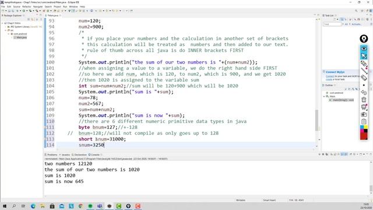Image resolution: width=373 pixels, height=210 pixels.
Task: Switch to the Declaration tab
Action: coord(79,155)
